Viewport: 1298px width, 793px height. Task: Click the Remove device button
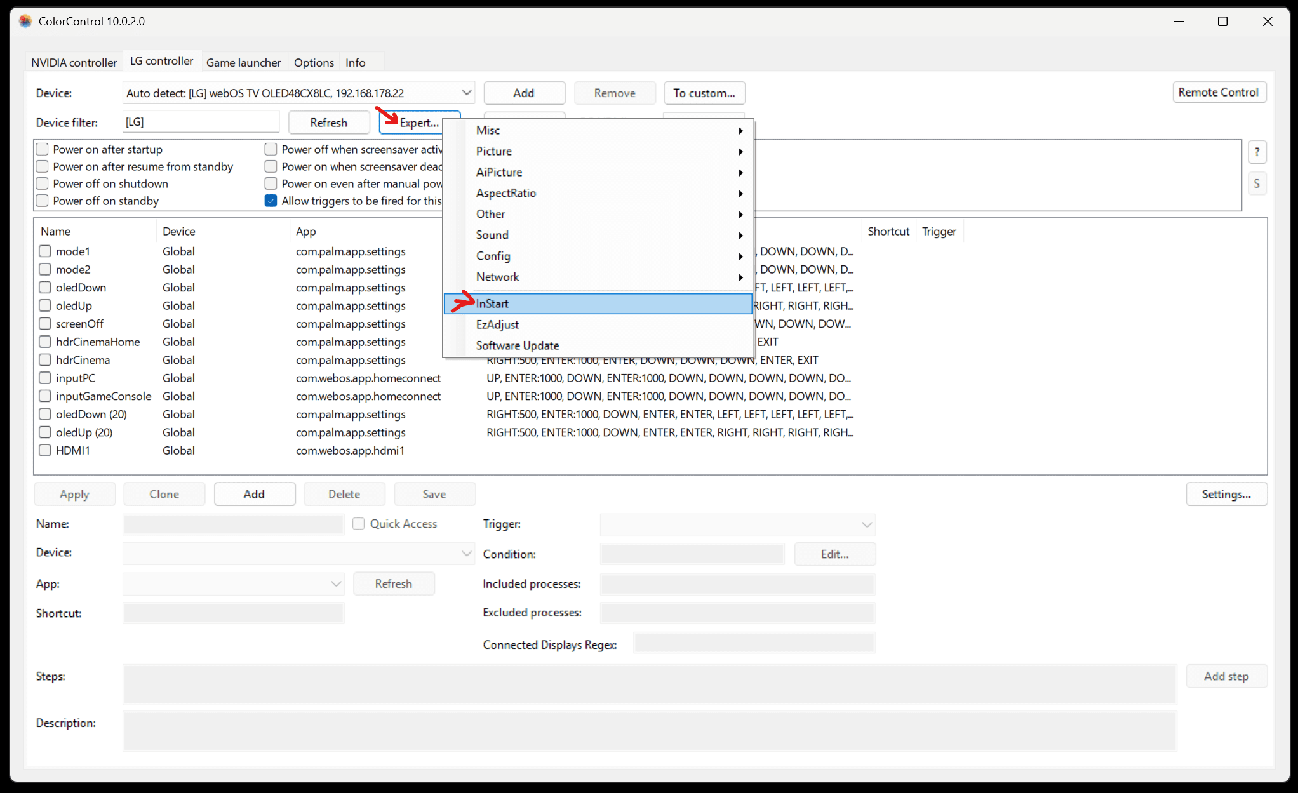[615, 93]
